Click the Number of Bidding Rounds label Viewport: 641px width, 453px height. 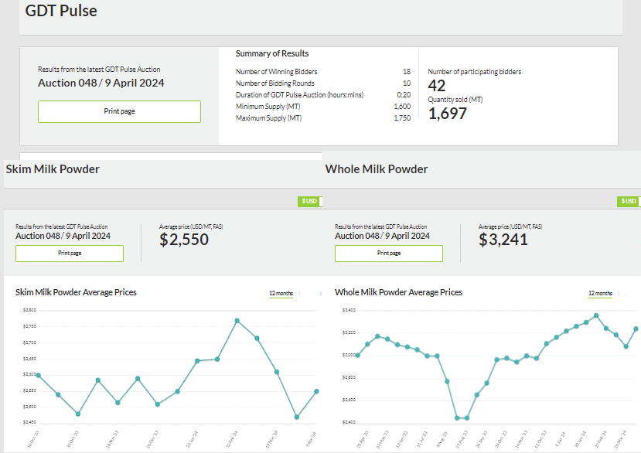[275, 83]
